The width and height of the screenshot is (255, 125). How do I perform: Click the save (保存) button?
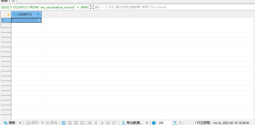click(32, 123)
